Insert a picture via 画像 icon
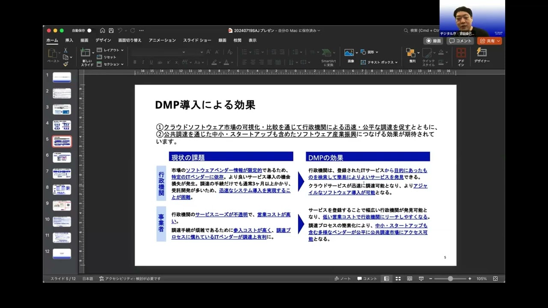Viewport: 548px width, 308px height. coord(349,53)
